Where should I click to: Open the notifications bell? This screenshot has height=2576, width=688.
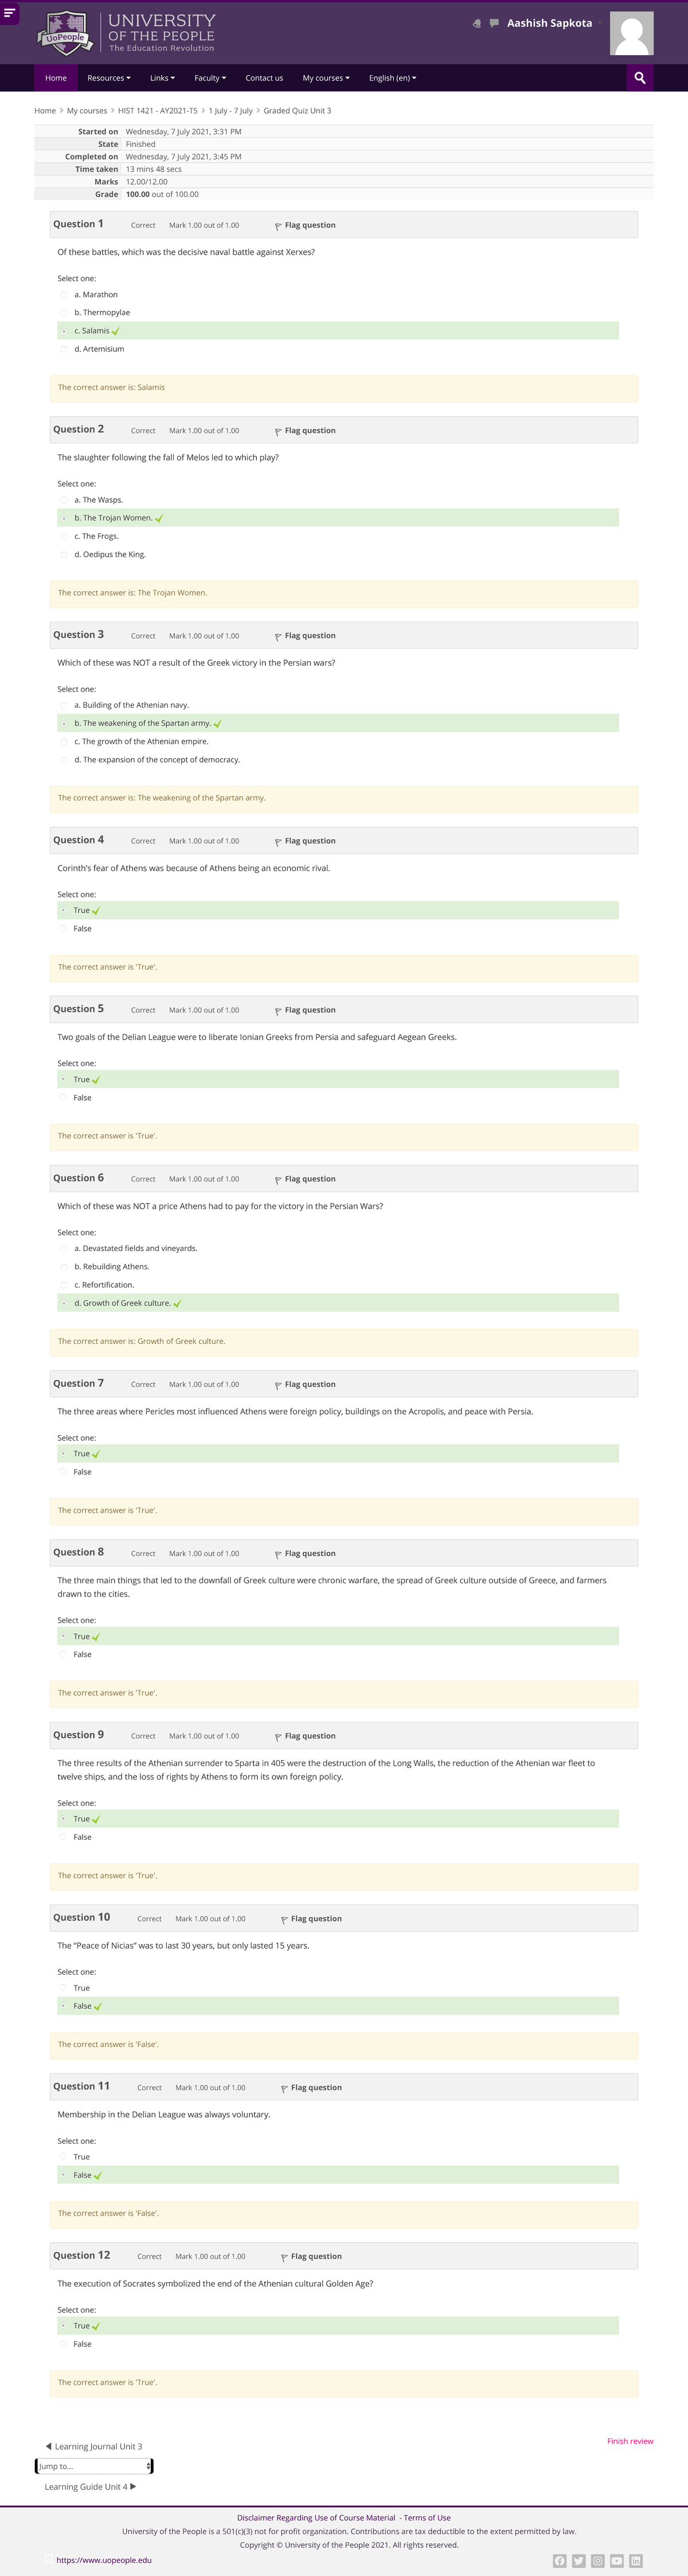click(x=478, y=24)
